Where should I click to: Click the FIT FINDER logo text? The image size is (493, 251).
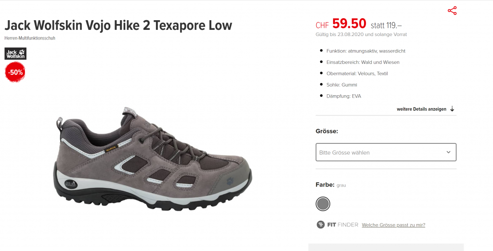pos(343,225)
